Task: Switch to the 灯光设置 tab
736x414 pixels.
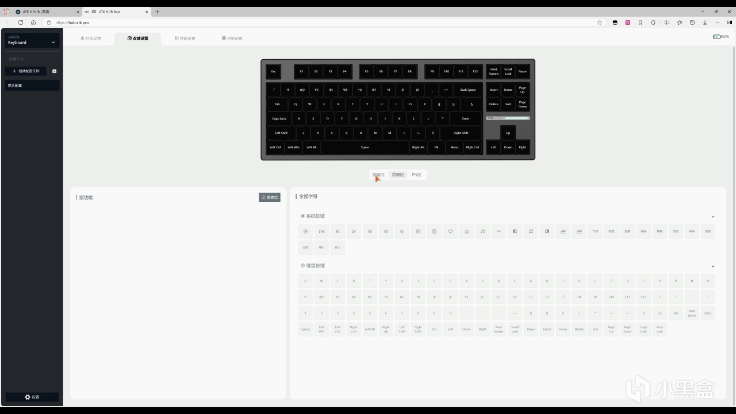Action: click(91, 39)
